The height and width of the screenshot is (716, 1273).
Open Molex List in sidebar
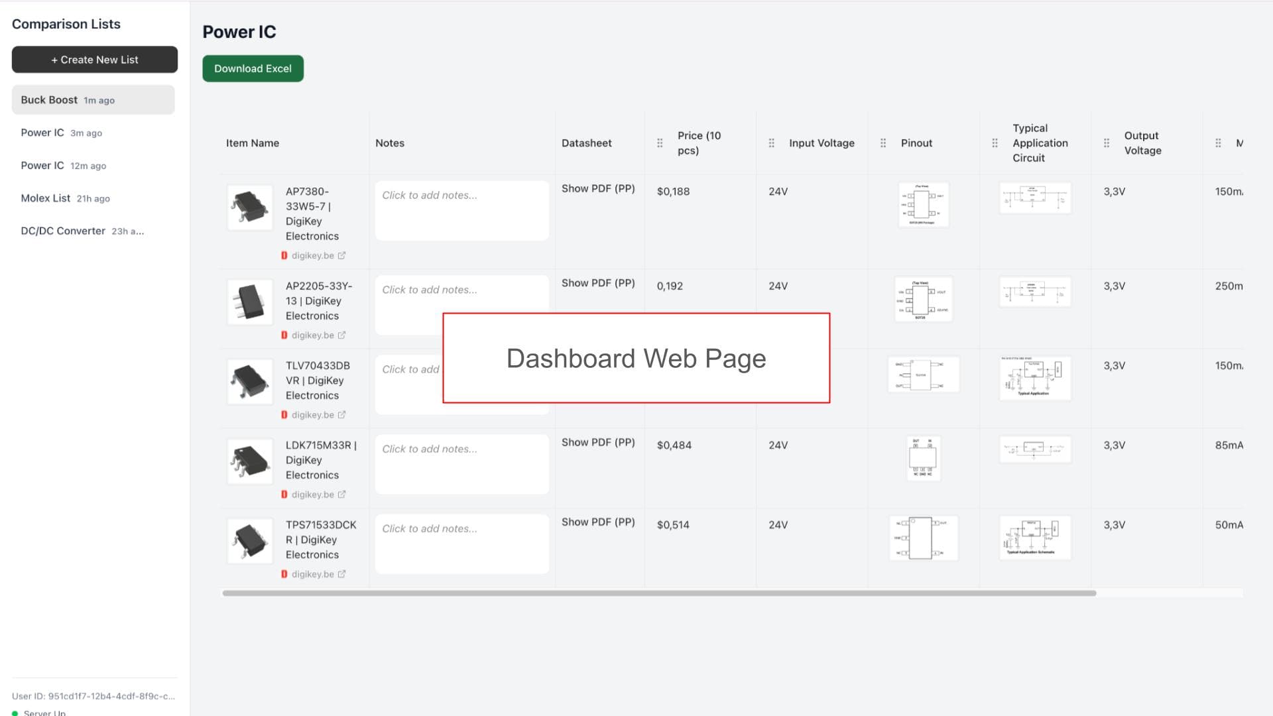pyautogui.click(x=45, y=198)
